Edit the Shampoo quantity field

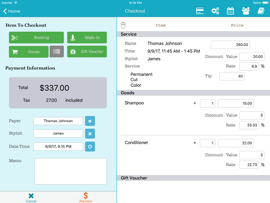coord(208,104)
